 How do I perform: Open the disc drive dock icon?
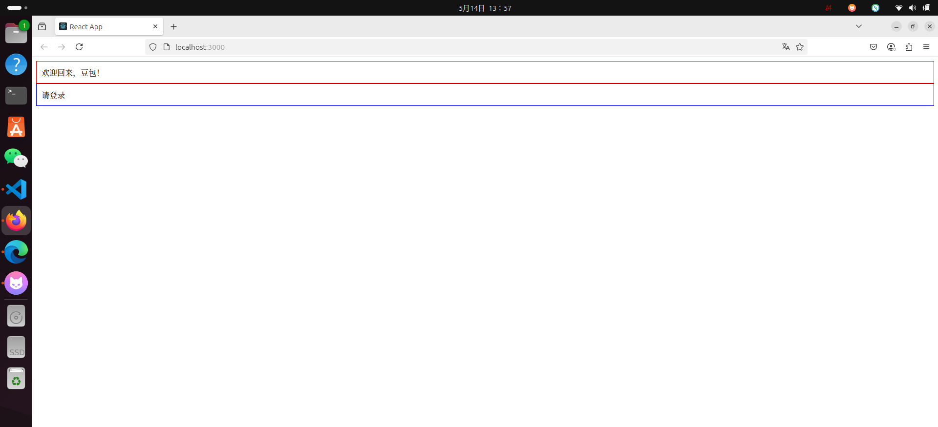tap(16, 316)
